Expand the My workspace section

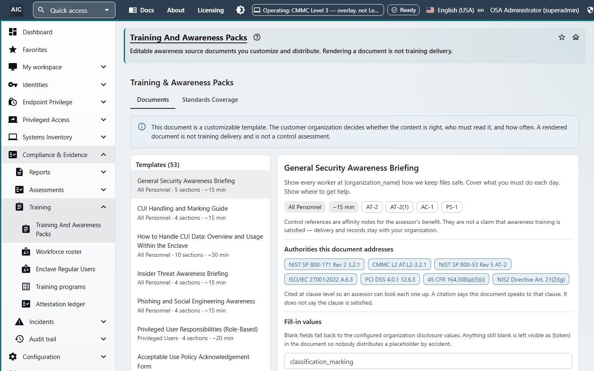pyautogui.click(x=104, y=67)
